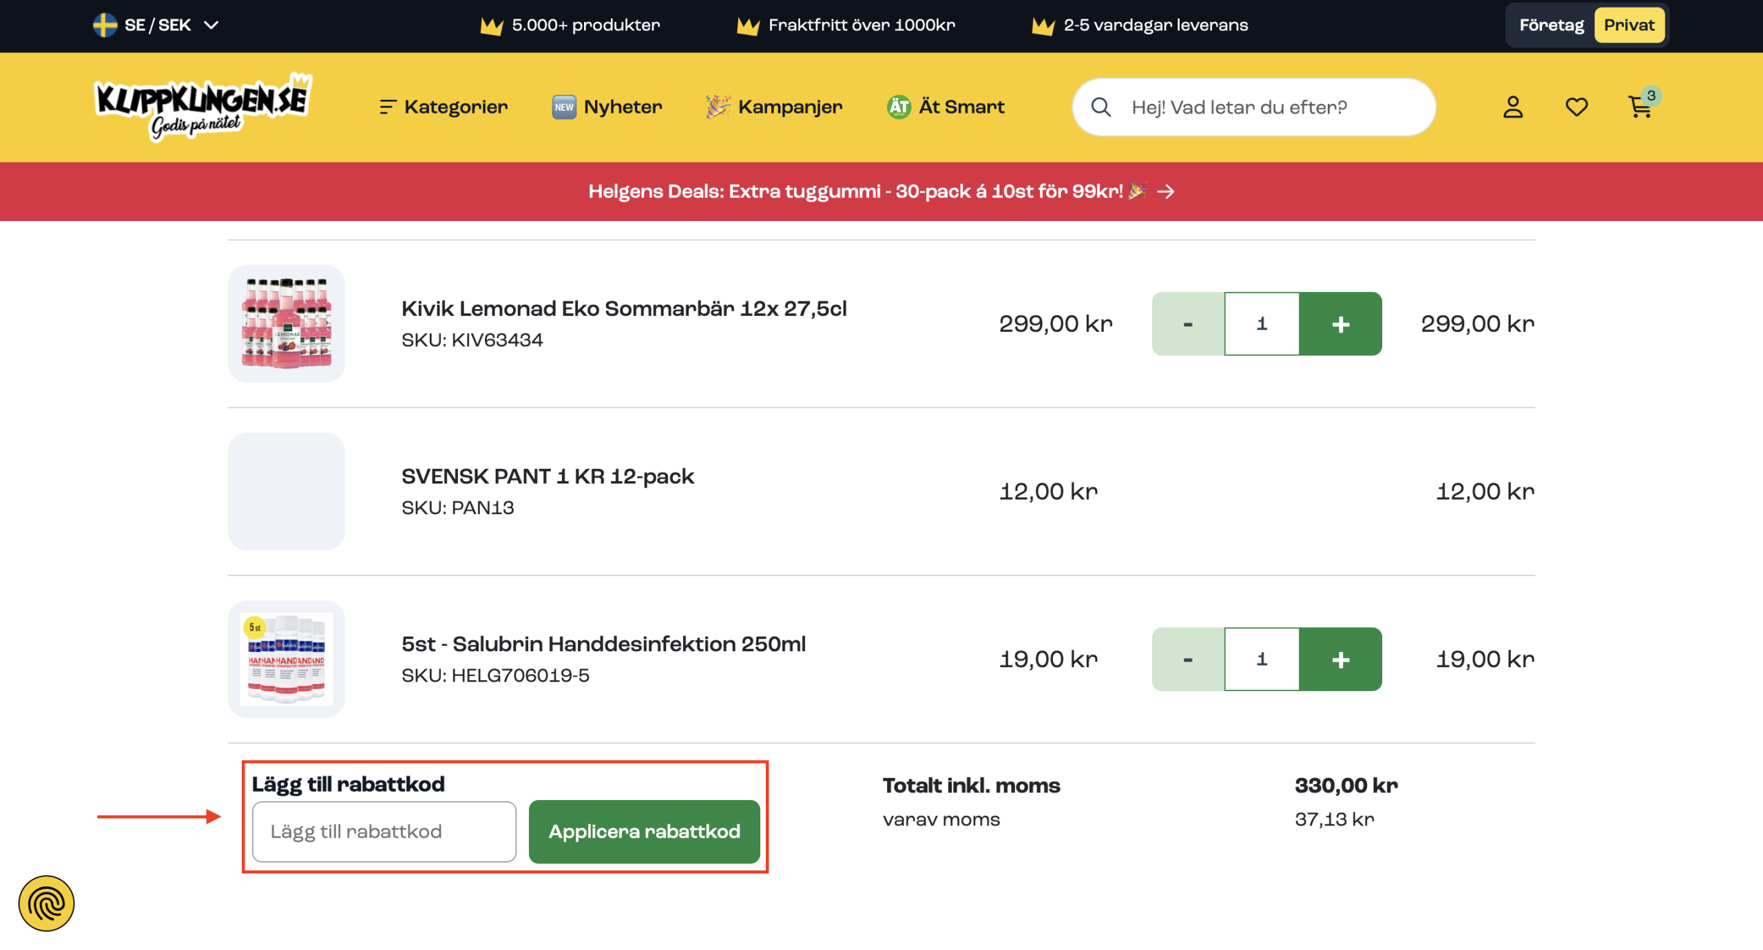Go to Klippkungen.se home via logo
The width and height of the screenshot is (1763, 950).
[202, 107]
